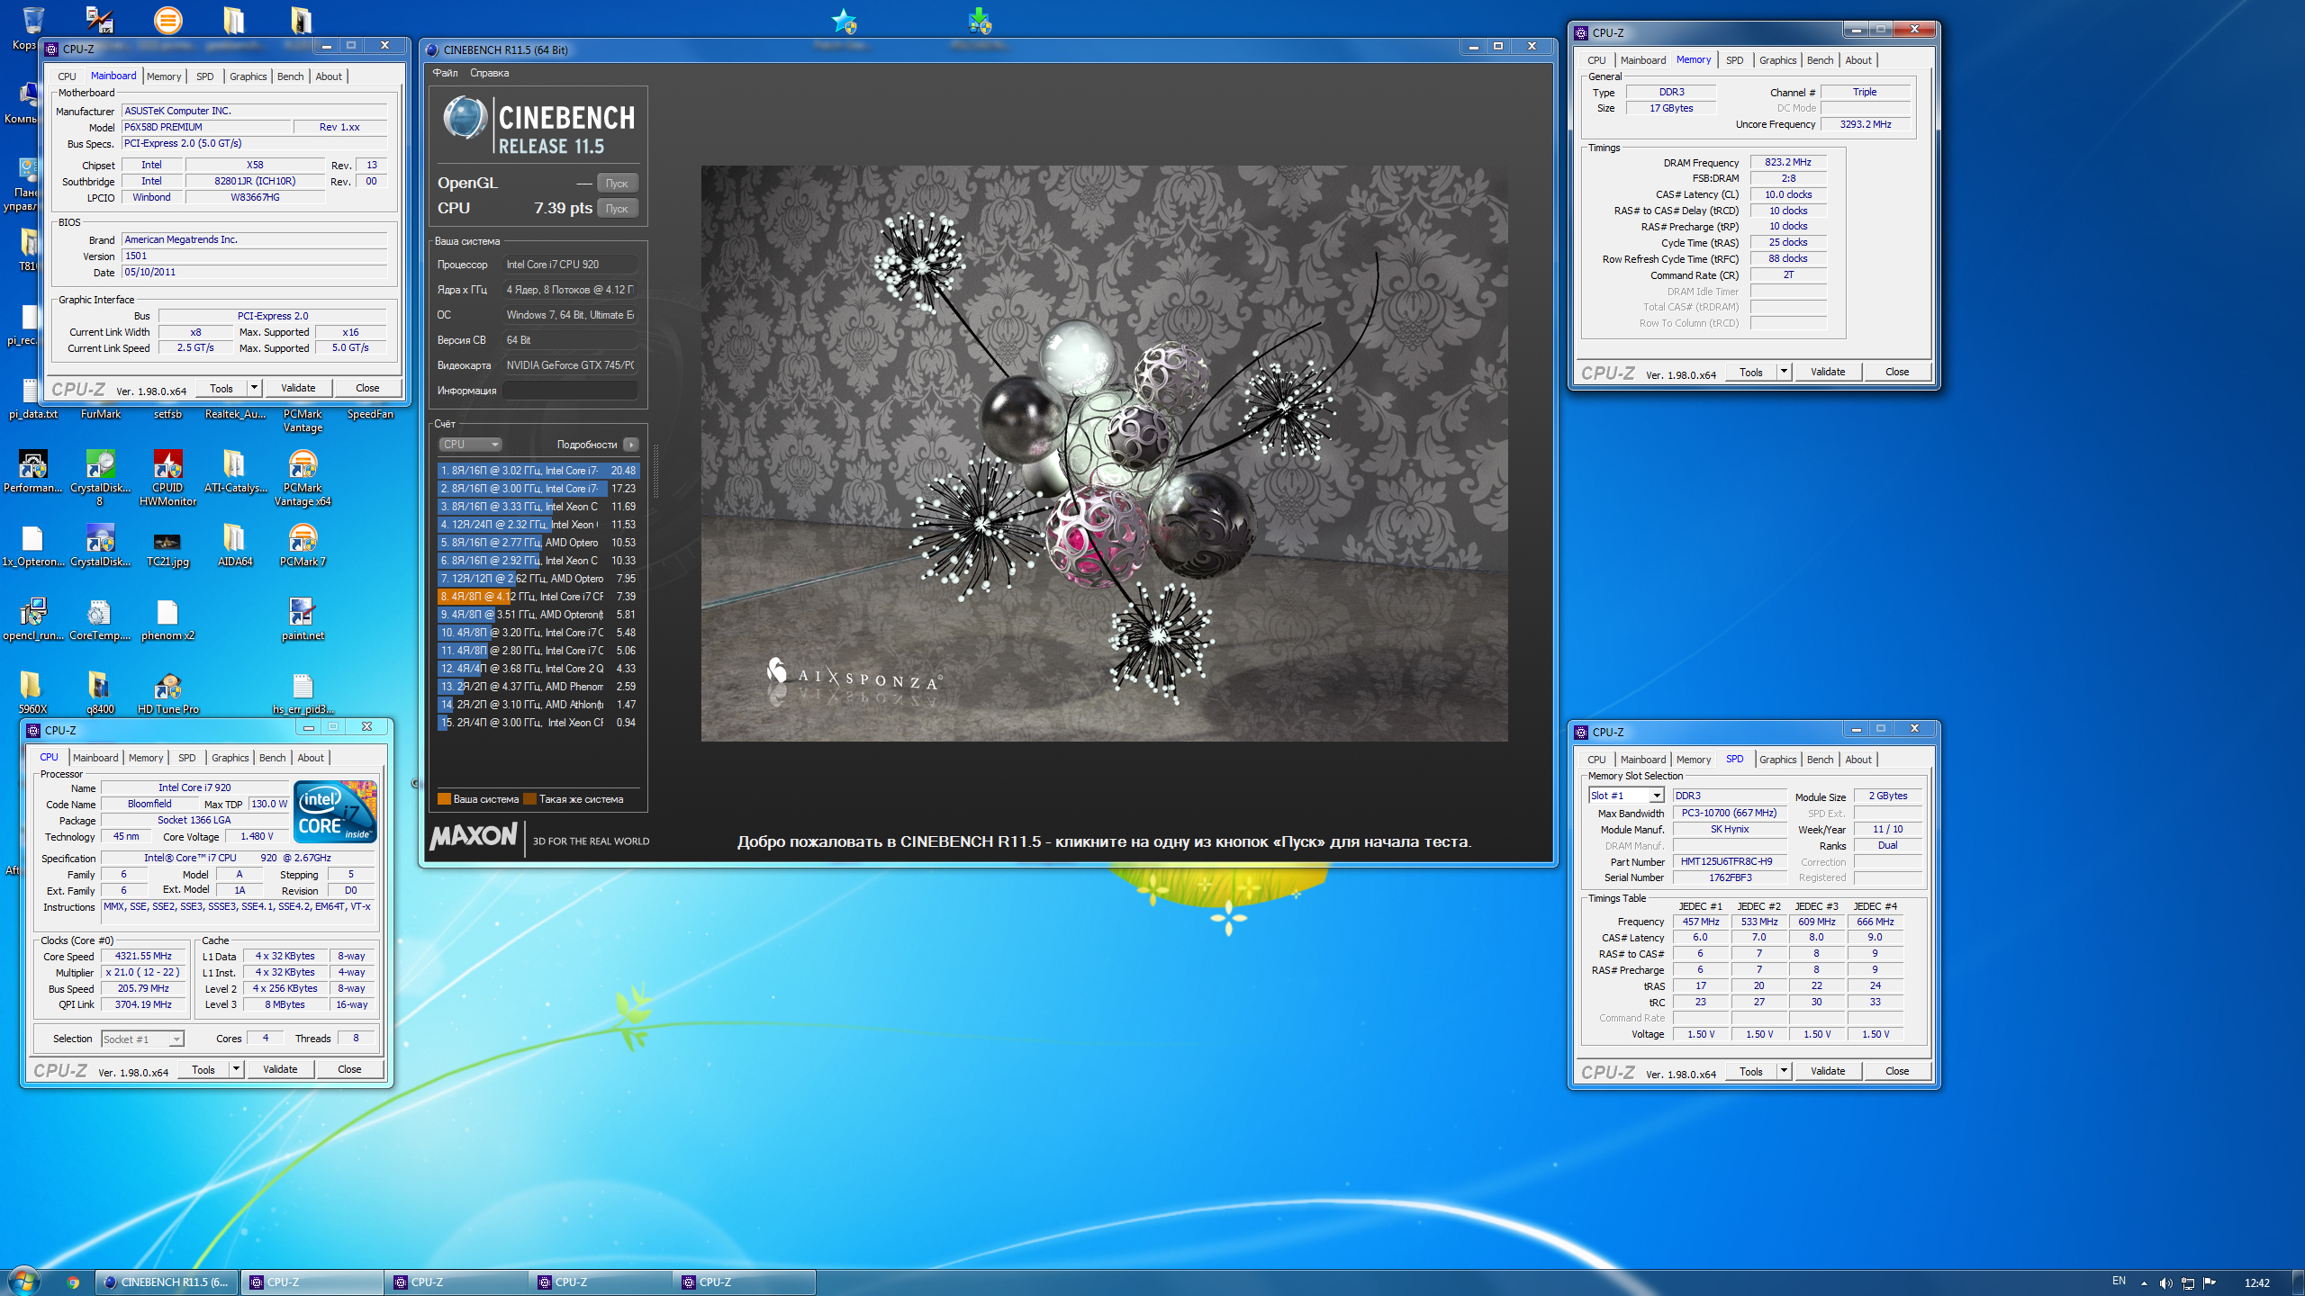
Task: Click the DRAM Frequency value 823.2 MHz
Action: coord(1788,162)
